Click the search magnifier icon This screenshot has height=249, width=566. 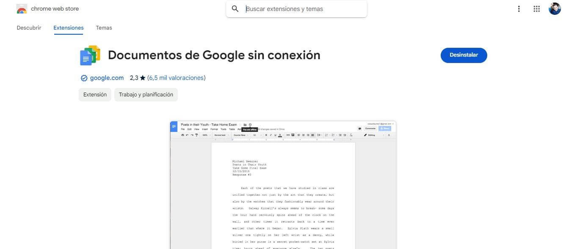point(235,8)
